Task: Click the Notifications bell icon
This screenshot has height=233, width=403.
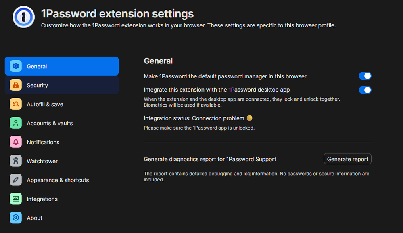Action: coord(16,142)
